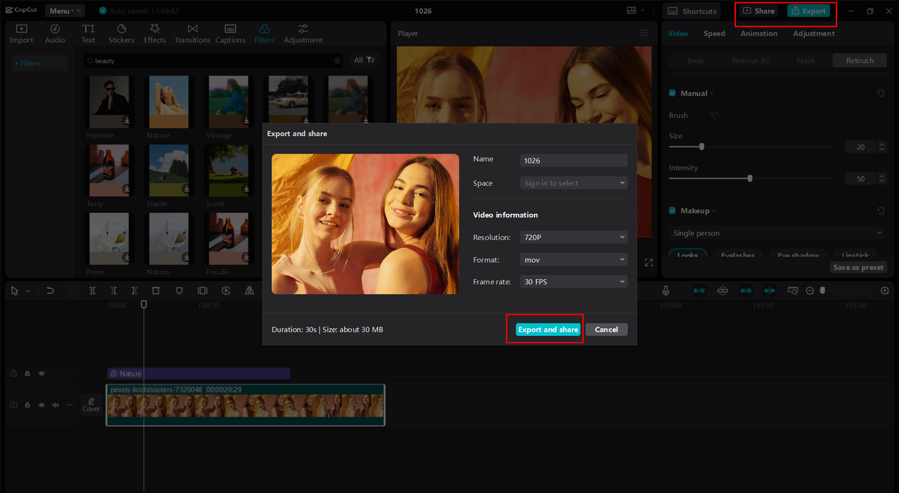The image size is (899, 493).
Task: Click the timeline zoom slider handle
Action: (822, 290)
